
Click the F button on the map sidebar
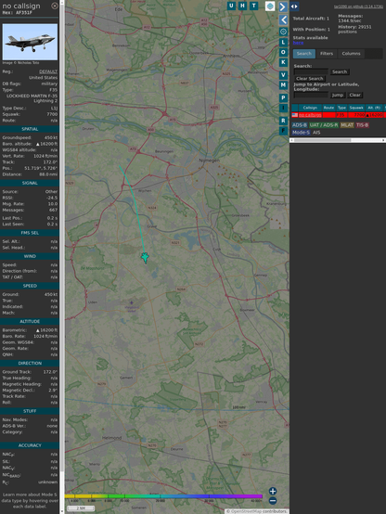point(283,131)
